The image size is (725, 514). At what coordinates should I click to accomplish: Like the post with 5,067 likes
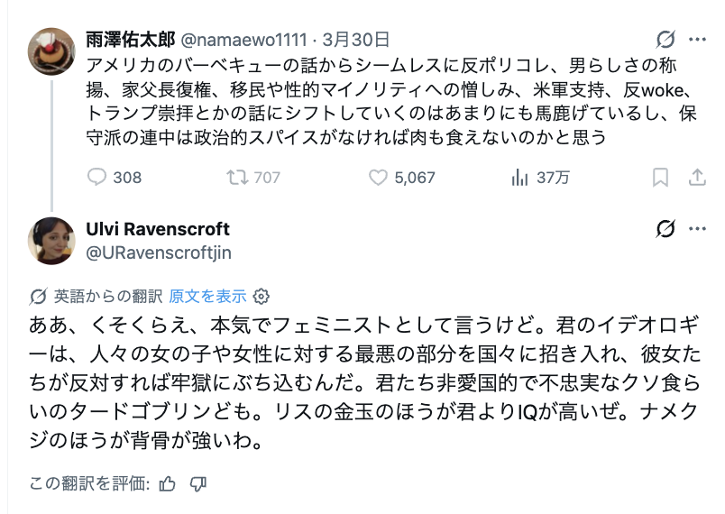click(x=379, y=178)
